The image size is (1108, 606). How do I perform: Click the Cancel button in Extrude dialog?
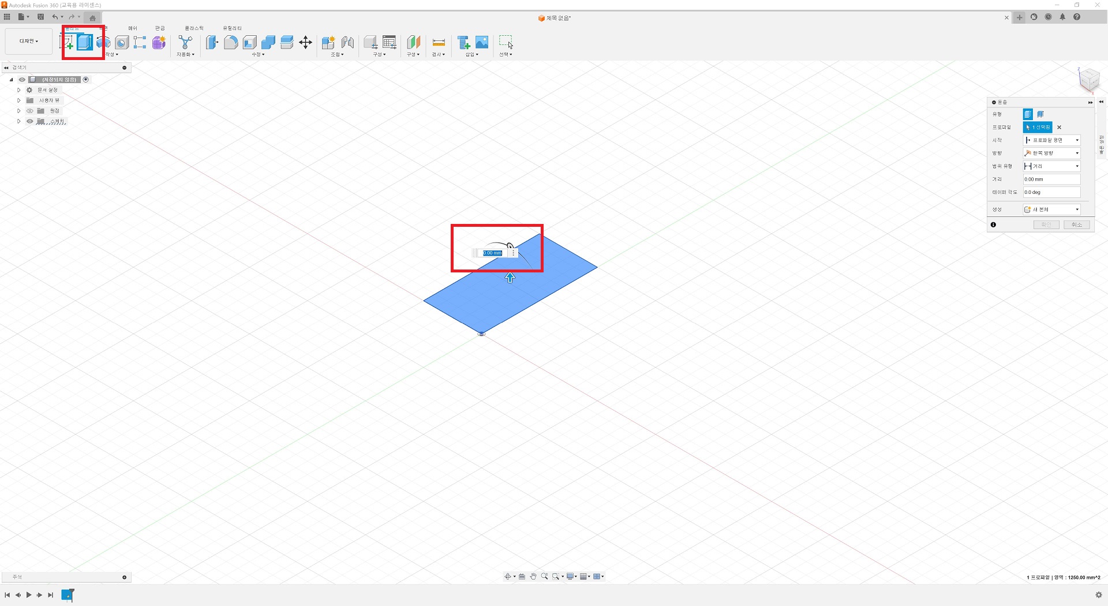[x=1077, y=225]
